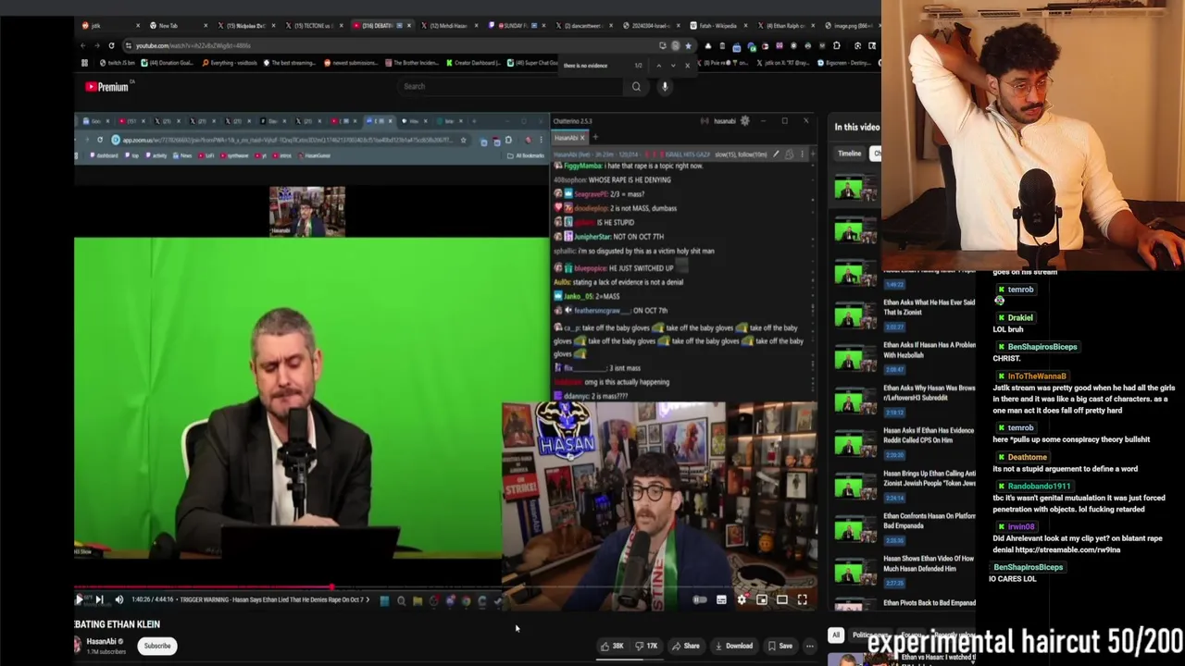Open chapter Ethan Pivots Back to Bad Empanada
This screenshot has height=666, width=1185.
click(x=904, y=603)
